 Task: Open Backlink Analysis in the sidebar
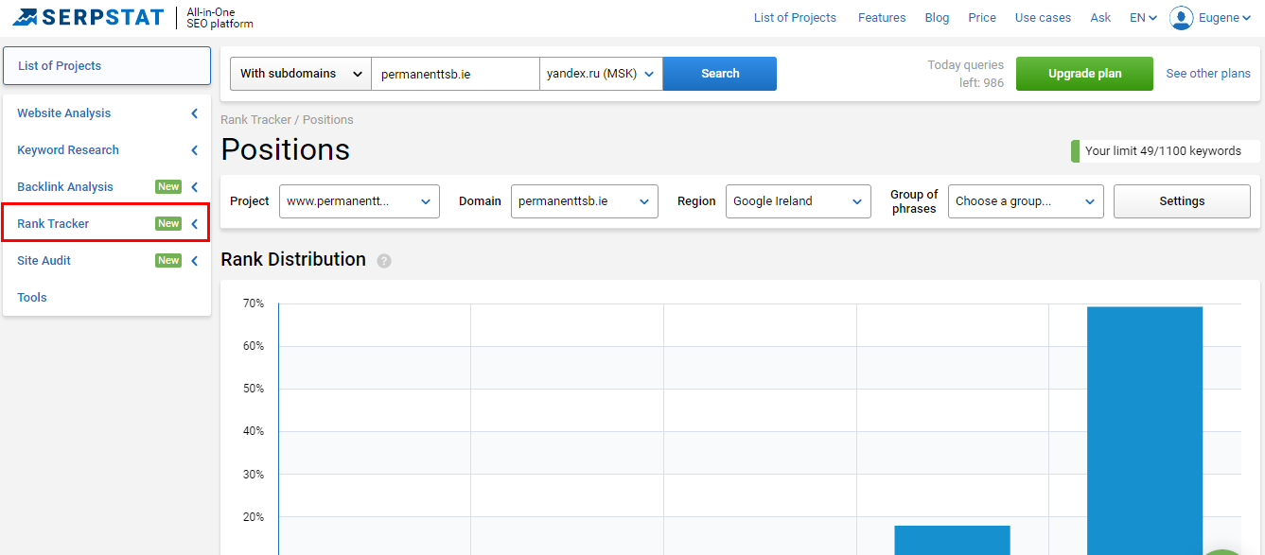click(x=65, y=187)
